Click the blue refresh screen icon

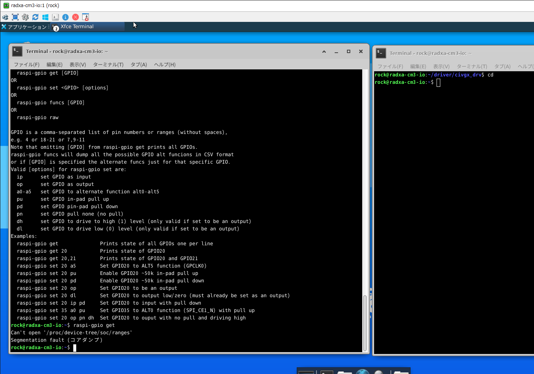point(35,17)
